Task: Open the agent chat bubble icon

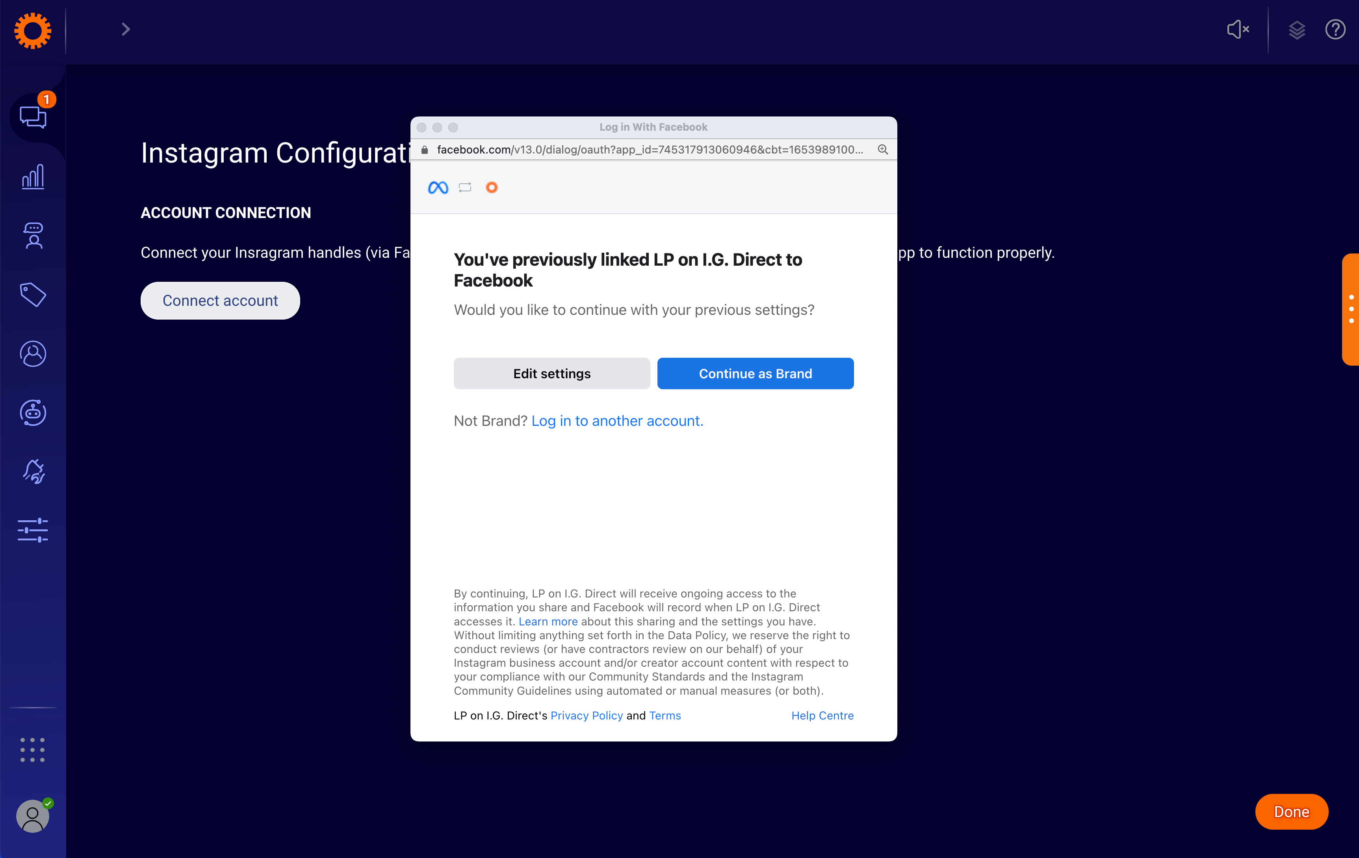Action: click(x=33, y=235)
